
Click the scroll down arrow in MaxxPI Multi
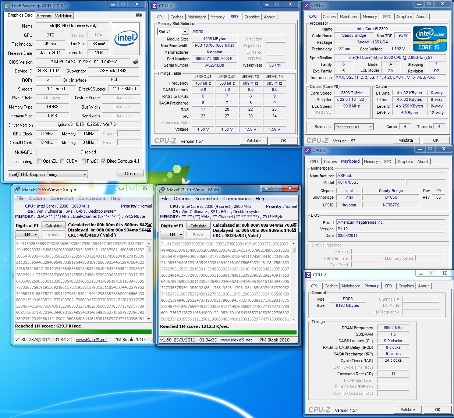[x=294, y=319]
